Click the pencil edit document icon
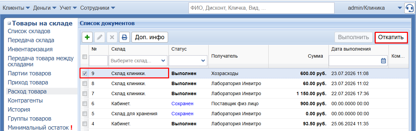The image size is (416, 131). [100, 37]
